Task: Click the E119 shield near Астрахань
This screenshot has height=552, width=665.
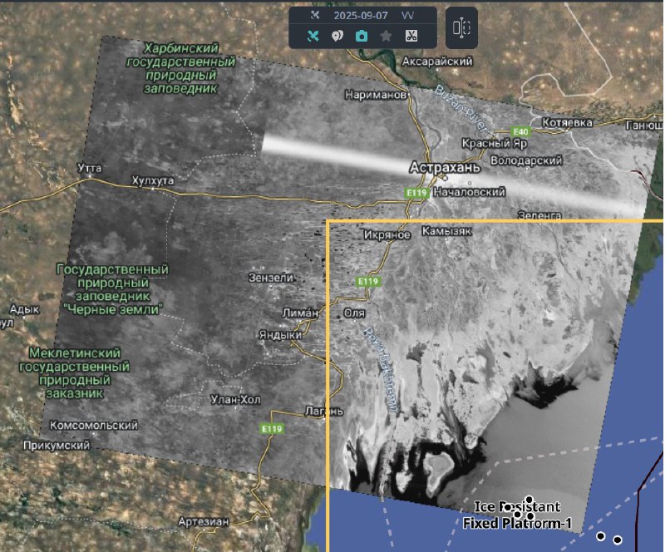Action: pos(416,193)
